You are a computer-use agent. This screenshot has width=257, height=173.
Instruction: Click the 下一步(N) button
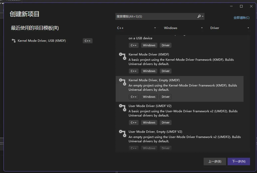(238, 161)
